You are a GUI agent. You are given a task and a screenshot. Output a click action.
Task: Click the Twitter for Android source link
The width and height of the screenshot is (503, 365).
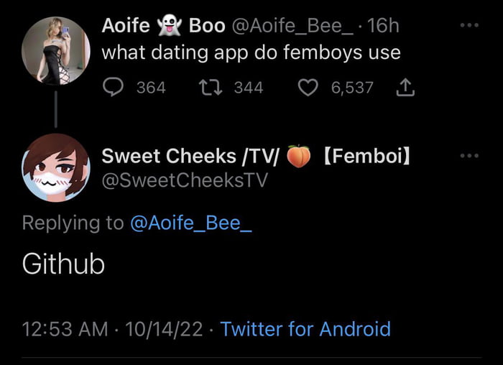[305, 329]
